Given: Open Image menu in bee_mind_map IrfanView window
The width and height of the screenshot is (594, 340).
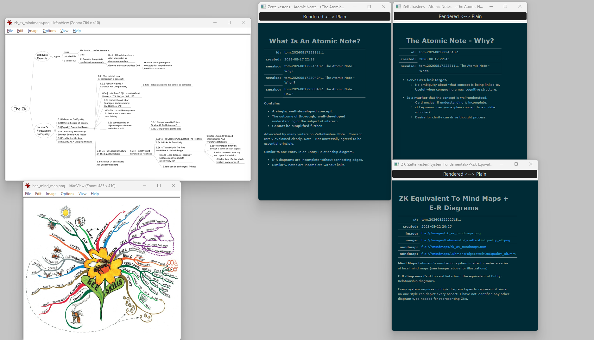Looking at the screenshot, I should pyautogui.click(x=51, y=194).
